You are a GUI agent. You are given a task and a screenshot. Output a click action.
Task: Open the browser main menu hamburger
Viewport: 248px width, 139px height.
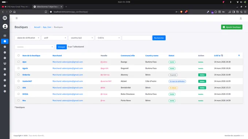point(245,12)
